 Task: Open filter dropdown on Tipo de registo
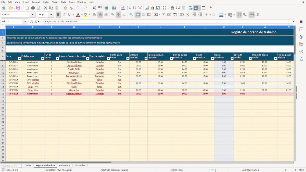point(108,59)
